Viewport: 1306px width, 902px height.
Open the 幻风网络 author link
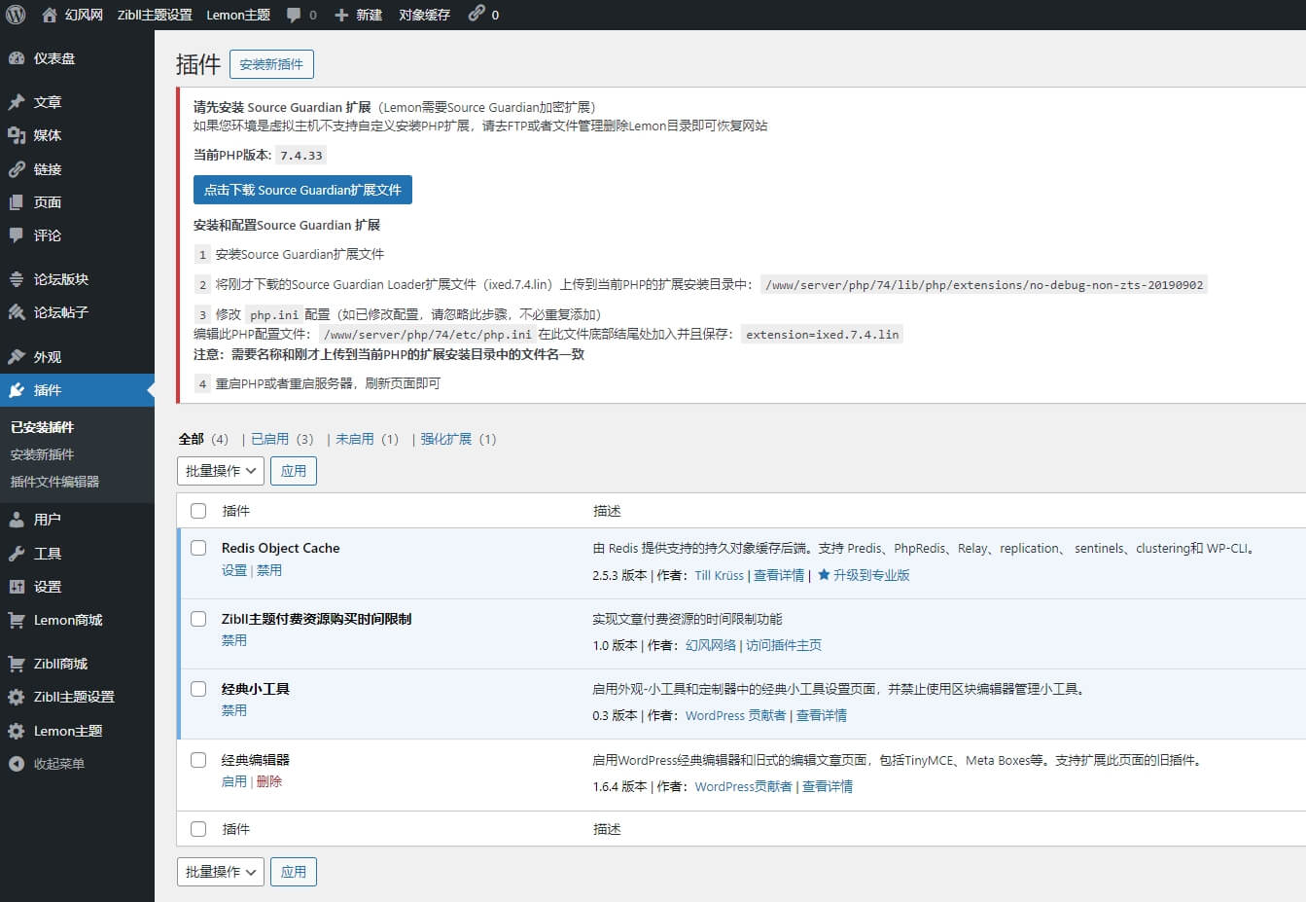[711, 645]
